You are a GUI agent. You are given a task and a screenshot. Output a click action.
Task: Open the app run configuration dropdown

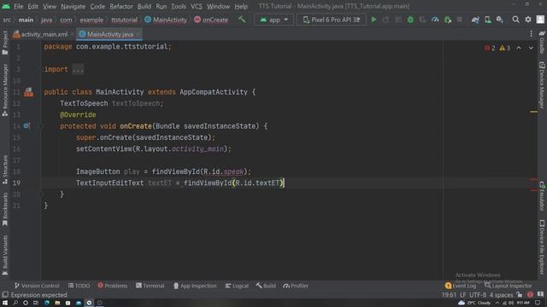[274, 20]
